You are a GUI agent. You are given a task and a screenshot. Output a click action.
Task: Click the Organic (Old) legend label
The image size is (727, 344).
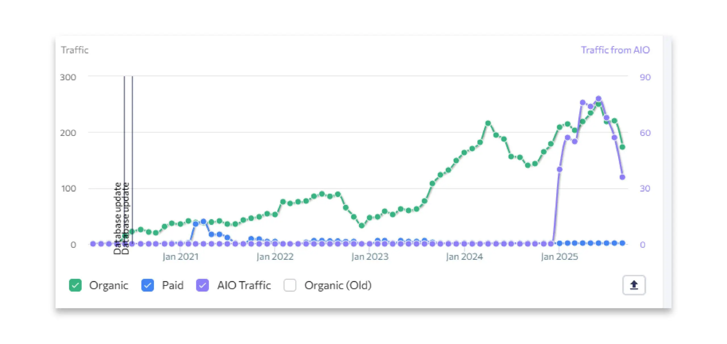tap(338, 285)
